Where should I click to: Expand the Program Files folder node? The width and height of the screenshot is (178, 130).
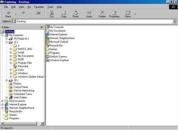pos(11,63)
